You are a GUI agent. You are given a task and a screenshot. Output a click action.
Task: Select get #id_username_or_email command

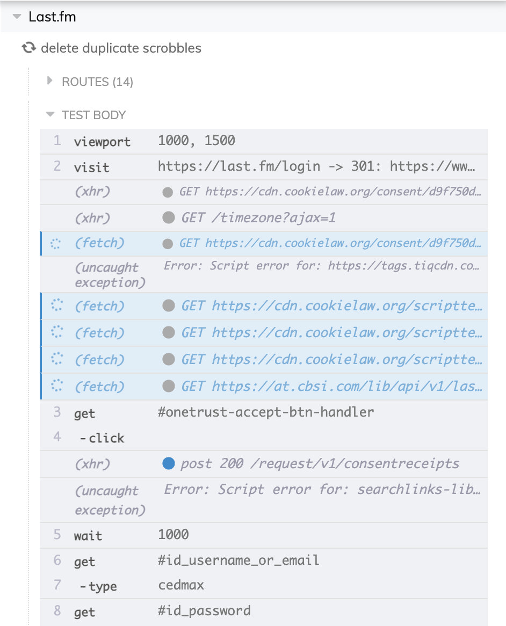click(264, 561)
